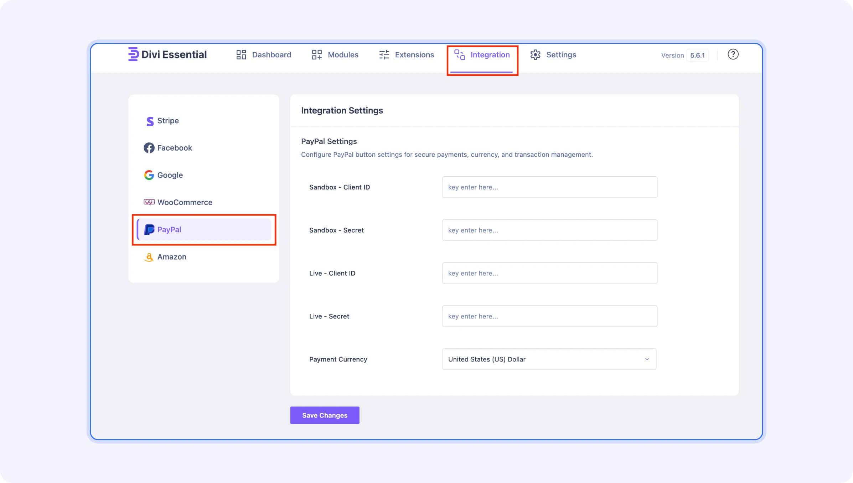Click the Integration linked-squares icon
The image size is (853, 483).
pyautogui.click(x=460, y=54)
